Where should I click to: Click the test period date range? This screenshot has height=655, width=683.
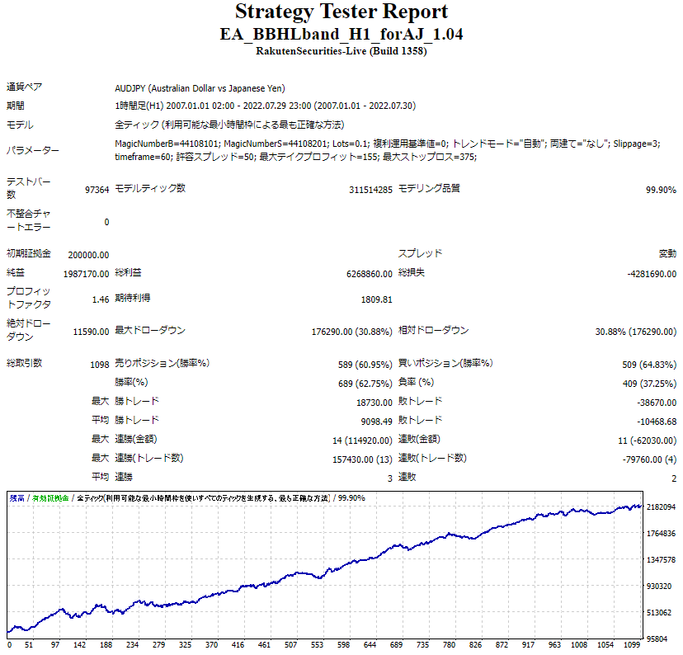click(266, 106)
